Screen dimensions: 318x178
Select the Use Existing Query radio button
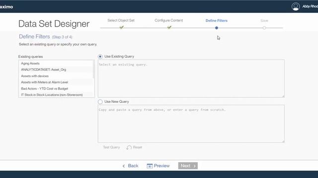(x=100, y=56)
